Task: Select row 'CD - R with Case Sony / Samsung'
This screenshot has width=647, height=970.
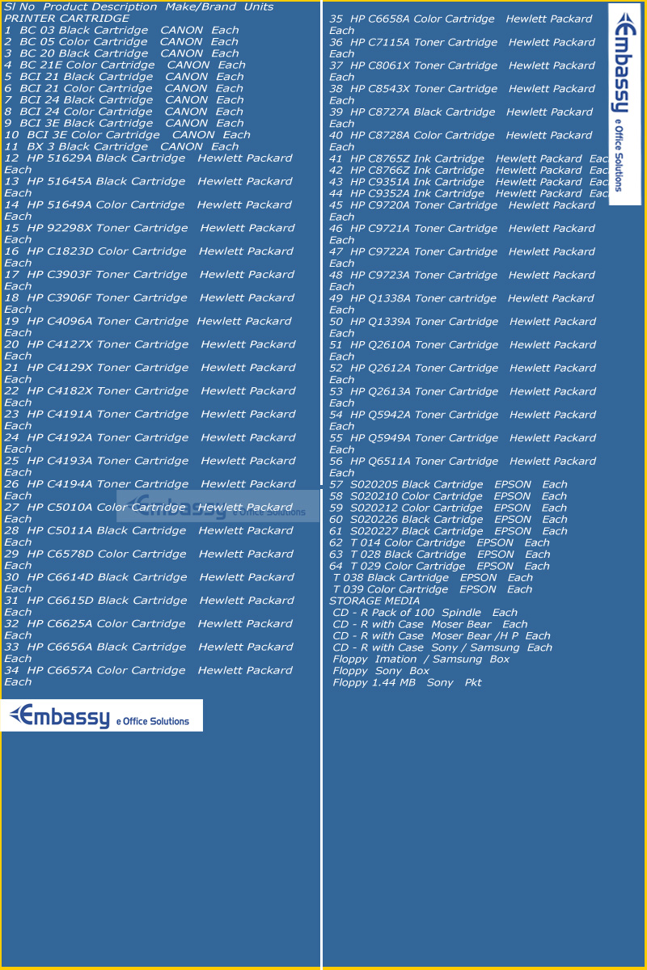Action: pos(442,647)
